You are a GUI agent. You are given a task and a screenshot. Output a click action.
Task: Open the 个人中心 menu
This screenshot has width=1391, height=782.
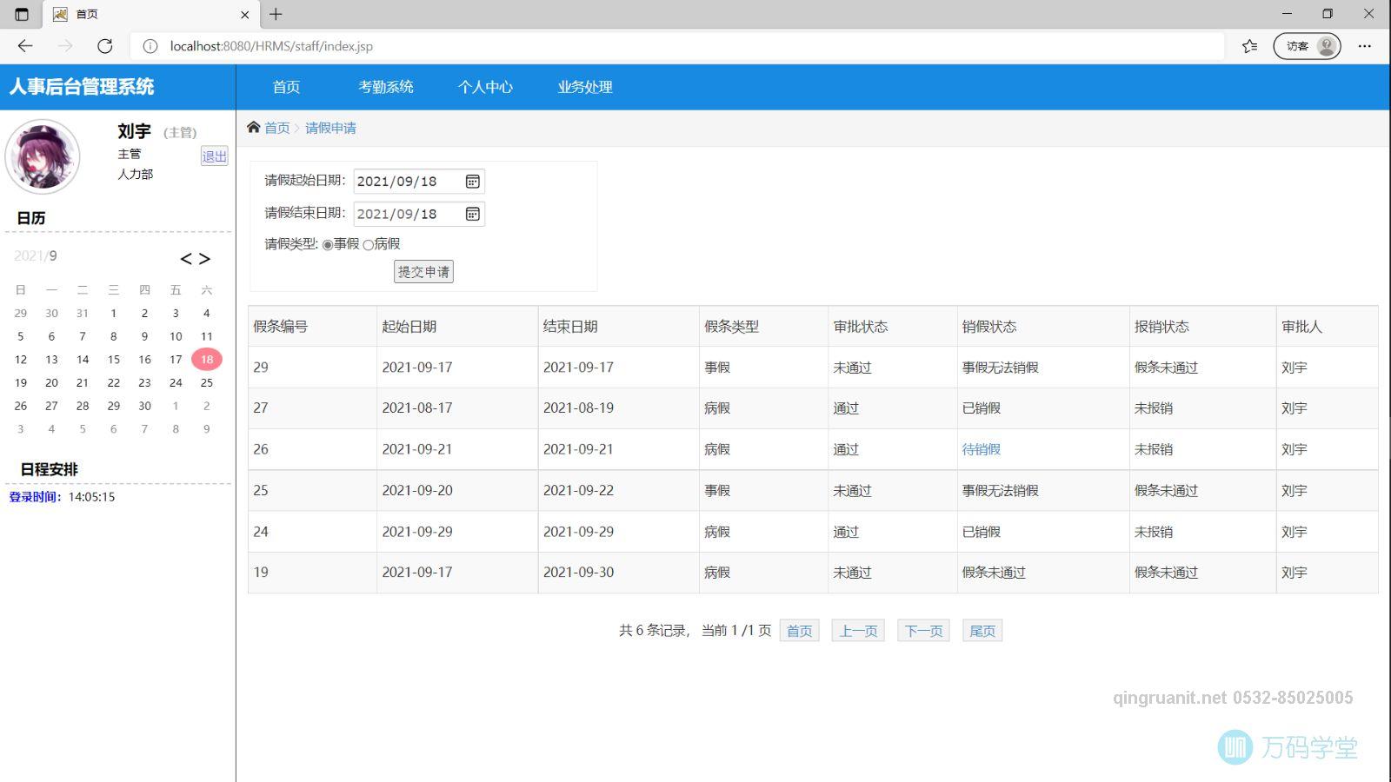click(485, 87)
